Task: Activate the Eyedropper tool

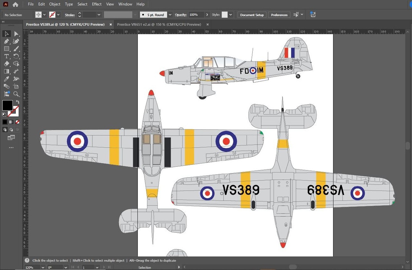Action: coord(7,79)
